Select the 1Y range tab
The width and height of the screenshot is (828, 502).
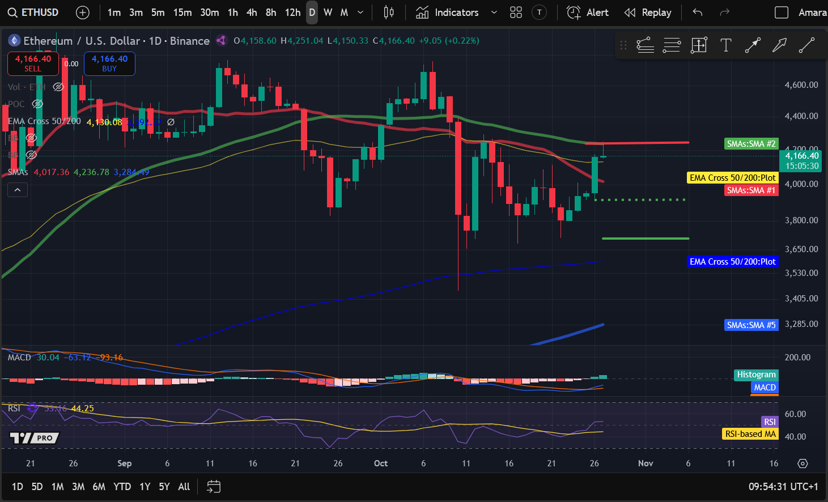click(145, 486)
